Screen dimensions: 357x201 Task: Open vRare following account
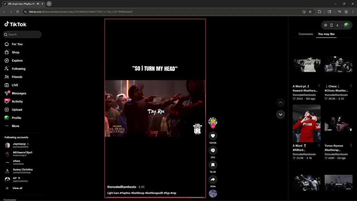pos(16,162)
